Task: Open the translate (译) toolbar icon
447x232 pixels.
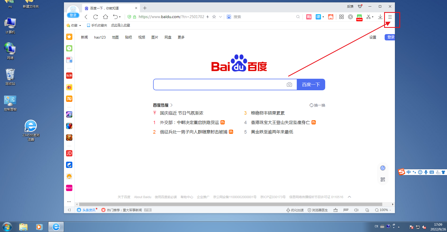Action: pyautogui.click(x=318, y=17)
